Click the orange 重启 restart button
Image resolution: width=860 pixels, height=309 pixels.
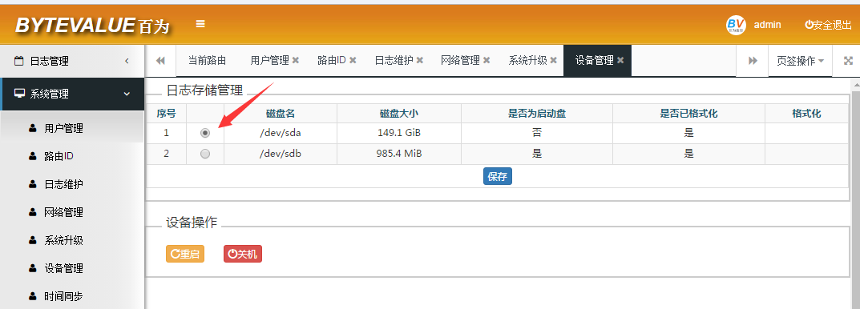pyautogui.click(x=185, y=255)
